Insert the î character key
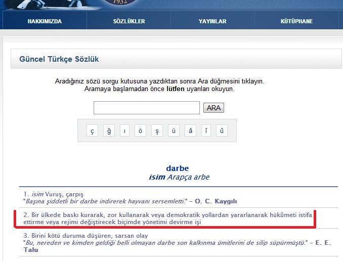 pyautogui.click(x=206, y=130)
